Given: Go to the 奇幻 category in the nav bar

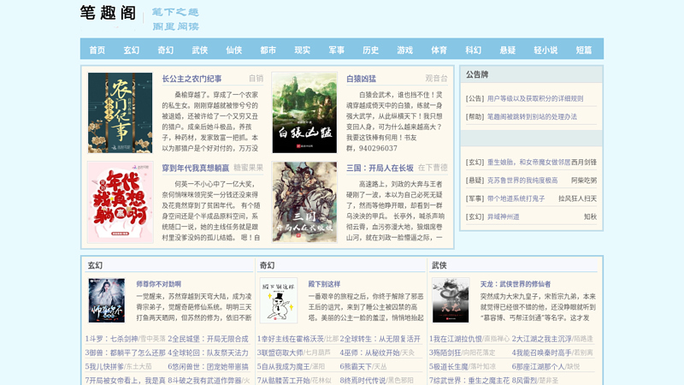Looking at the screenshot, I should click(165, 50).
